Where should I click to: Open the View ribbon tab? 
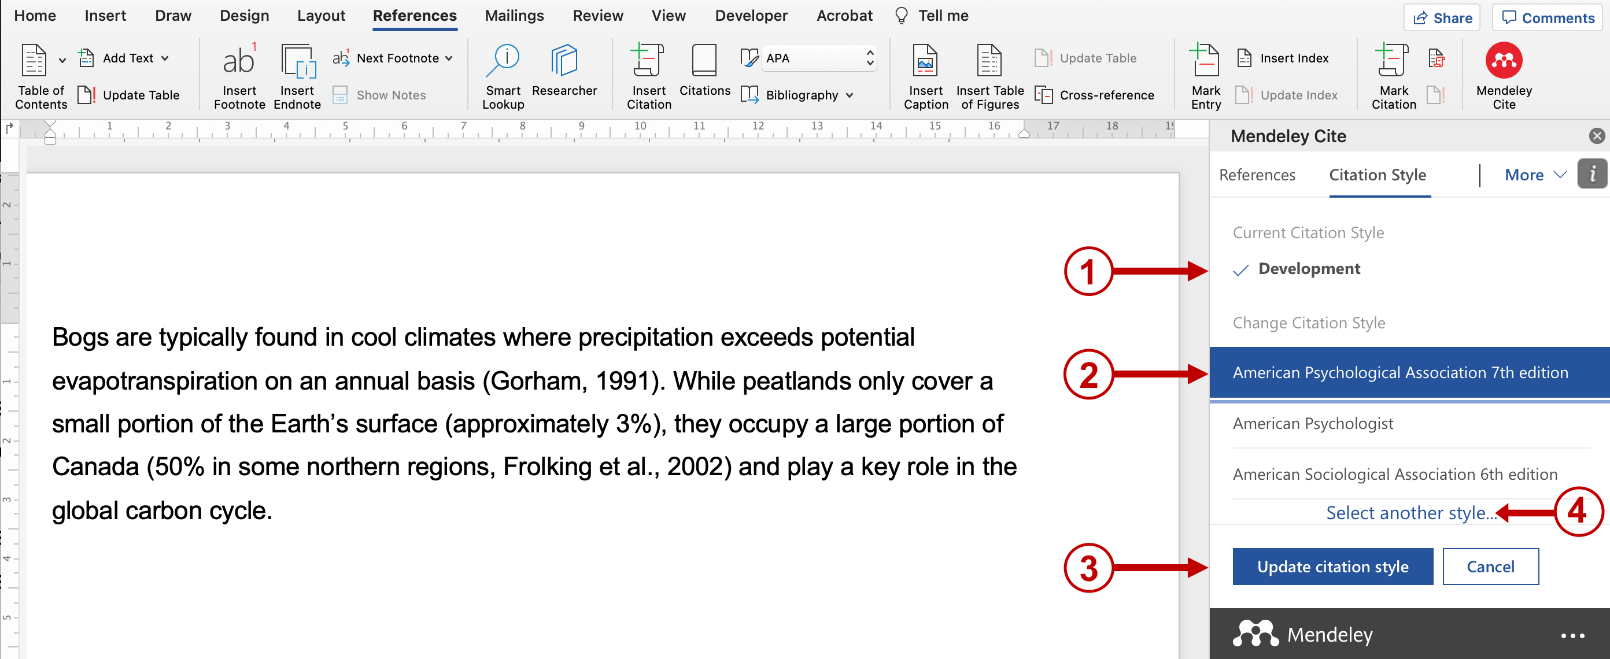coord(669,16)
